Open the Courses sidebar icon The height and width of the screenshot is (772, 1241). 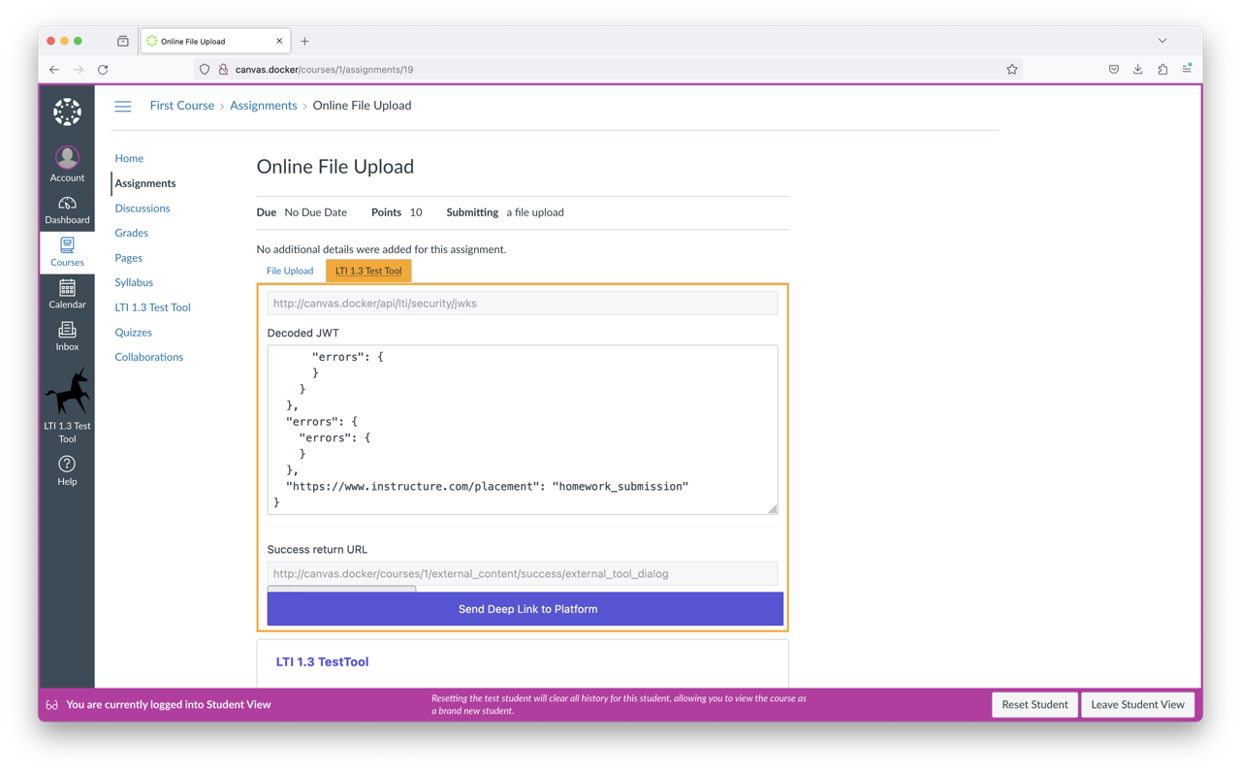click(x=66, y=250)
